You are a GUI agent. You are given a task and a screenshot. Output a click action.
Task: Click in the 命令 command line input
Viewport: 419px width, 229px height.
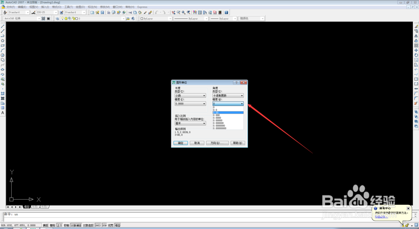tap(208, 215)
